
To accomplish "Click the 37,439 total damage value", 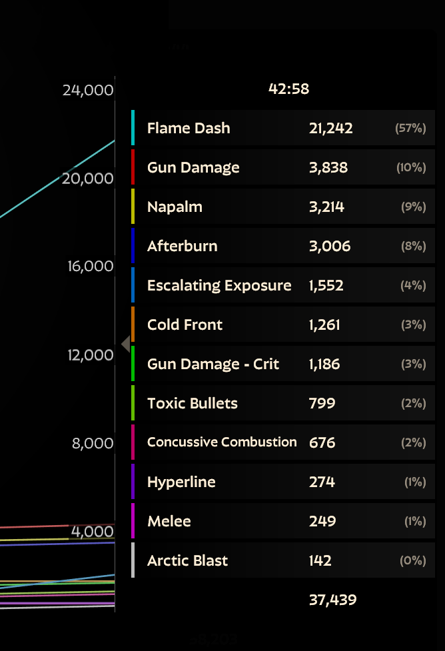I will [x=333, y=600].
